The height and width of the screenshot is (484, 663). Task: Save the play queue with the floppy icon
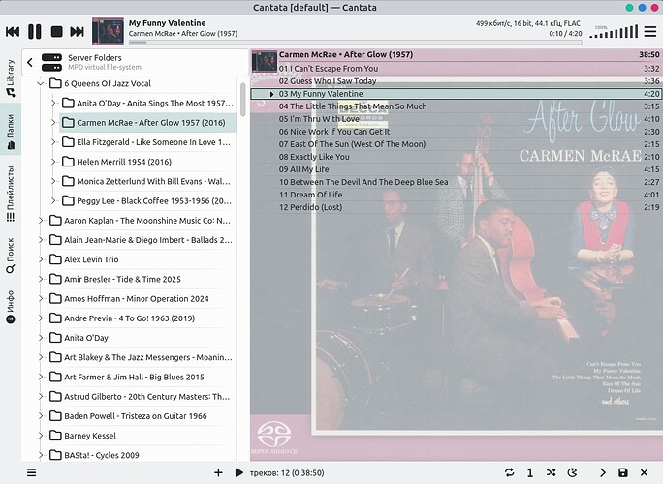point(623,472)
